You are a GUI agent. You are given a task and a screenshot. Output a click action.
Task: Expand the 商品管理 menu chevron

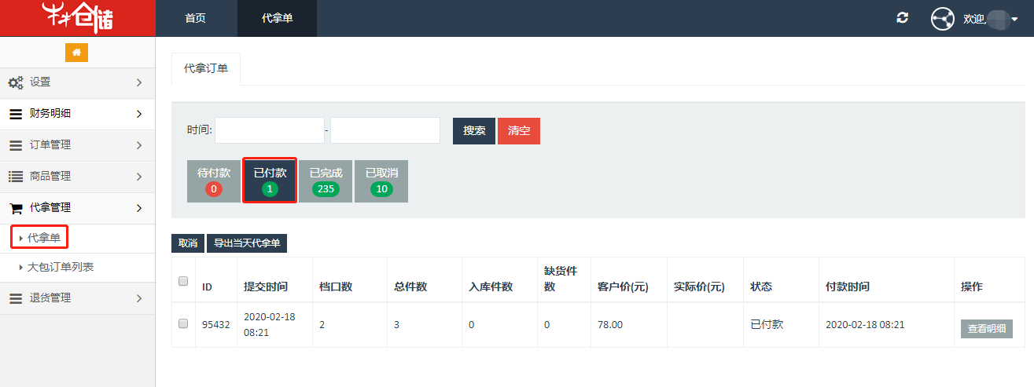pyautogui.click(x=138, y=177)
